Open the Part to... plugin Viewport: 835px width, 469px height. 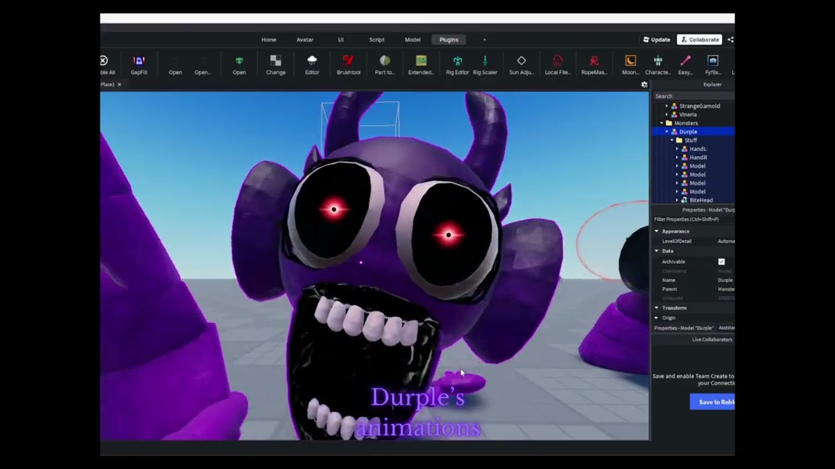[385, 65]
